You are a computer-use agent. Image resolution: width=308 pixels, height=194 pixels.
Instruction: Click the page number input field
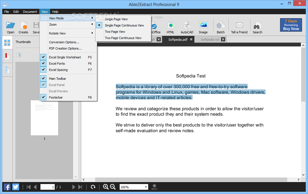click(x=47, y=187)
